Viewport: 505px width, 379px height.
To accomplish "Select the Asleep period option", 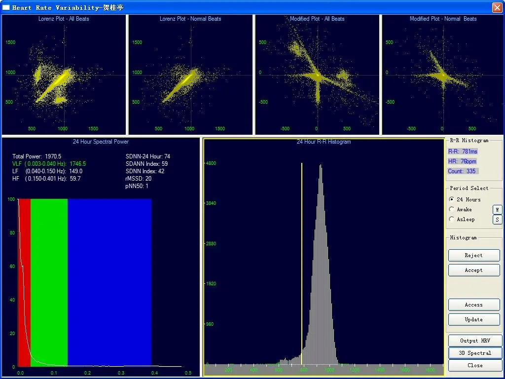I will coord(452,219).
